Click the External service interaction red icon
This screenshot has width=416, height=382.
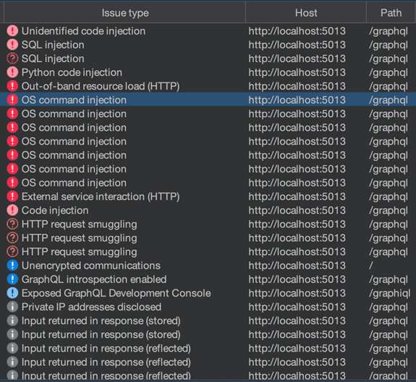(x=12, y=196)
